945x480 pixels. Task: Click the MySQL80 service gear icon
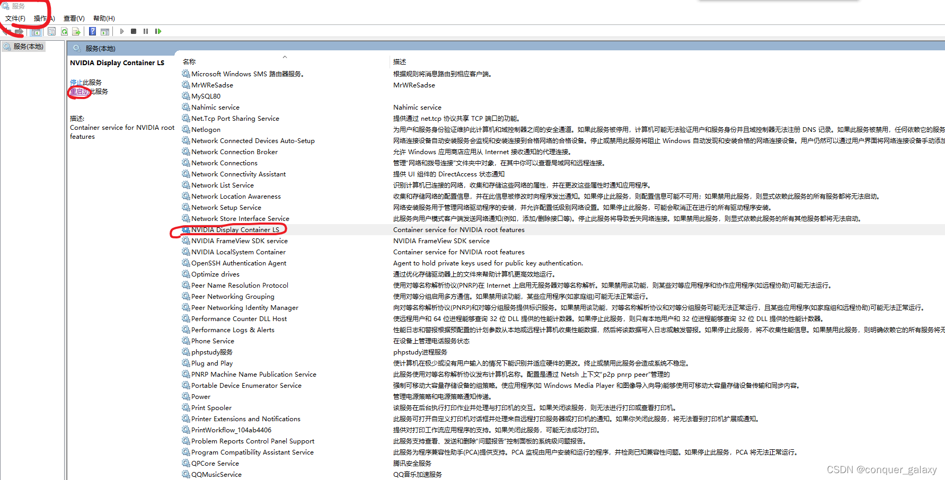click(x=186, y=96)
